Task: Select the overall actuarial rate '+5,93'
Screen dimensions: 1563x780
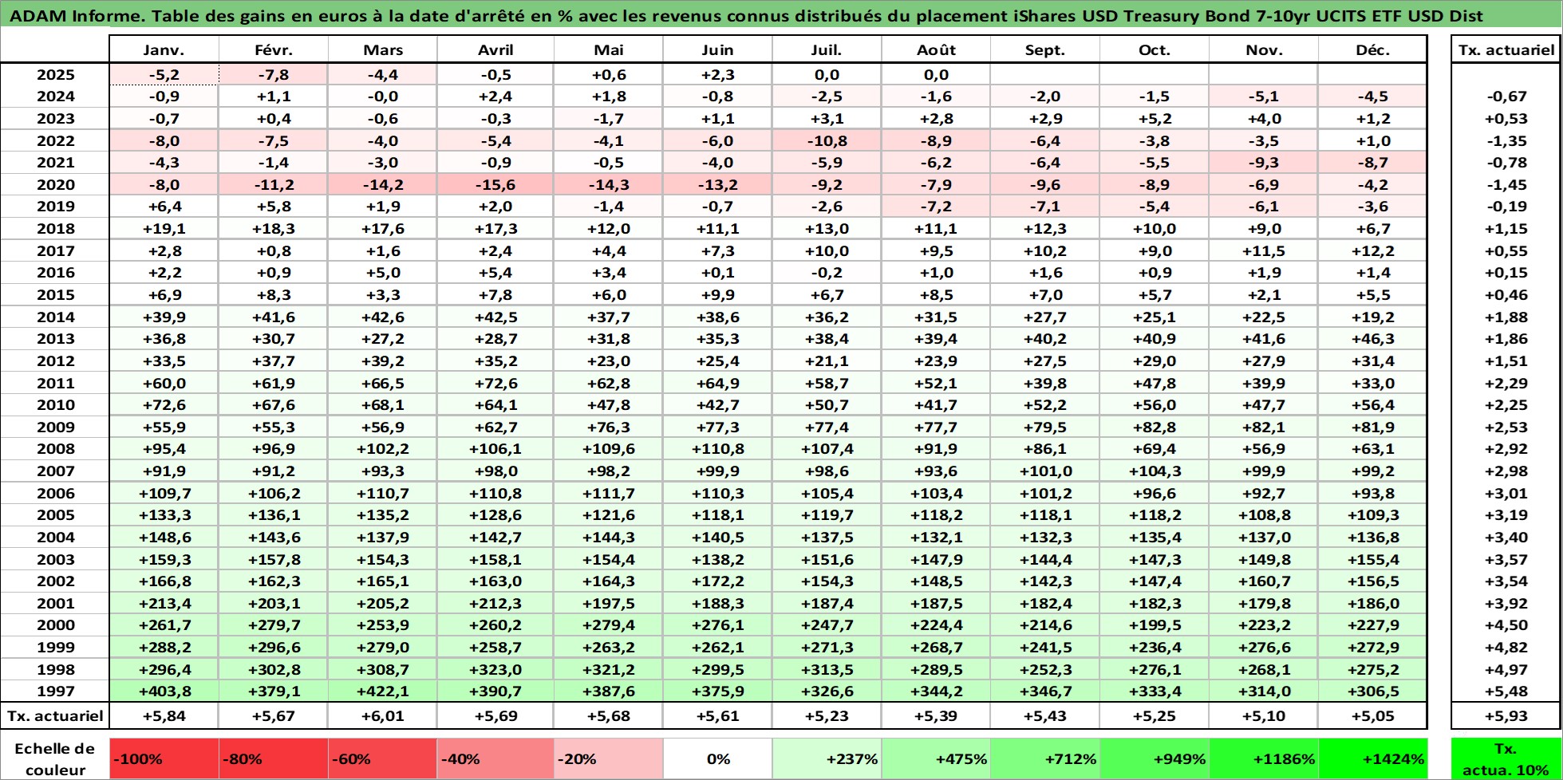Action: [x=1506, y=715]
